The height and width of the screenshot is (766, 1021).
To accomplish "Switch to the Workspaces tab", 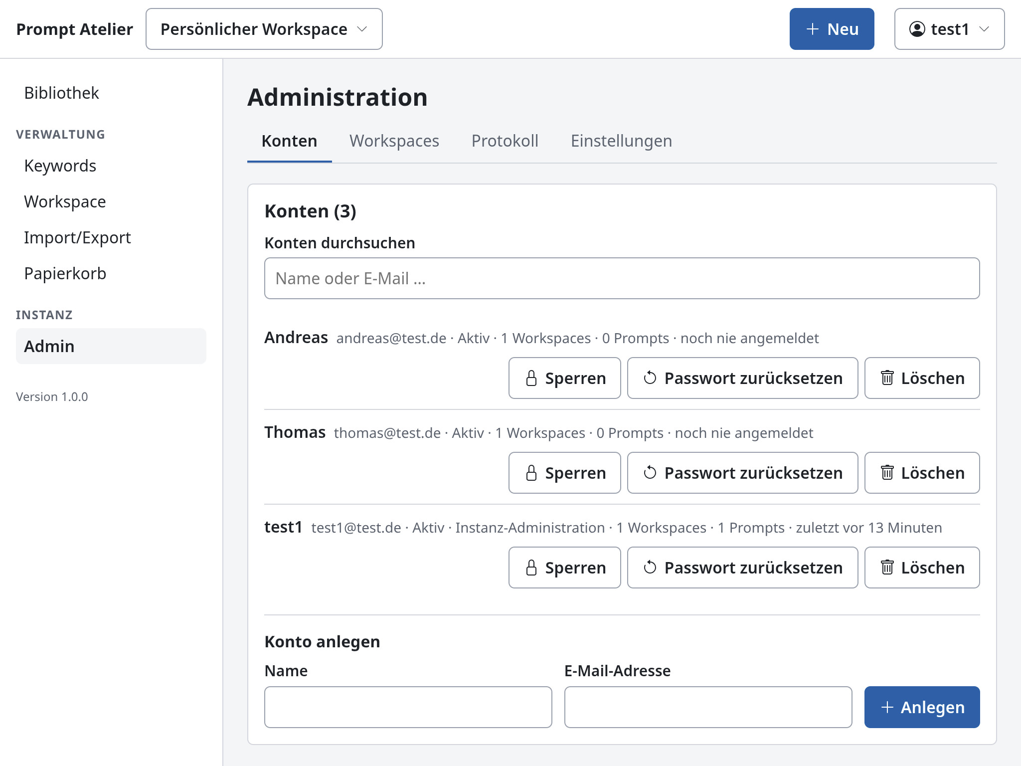I will pyautogui.click(x=394, y=141).
